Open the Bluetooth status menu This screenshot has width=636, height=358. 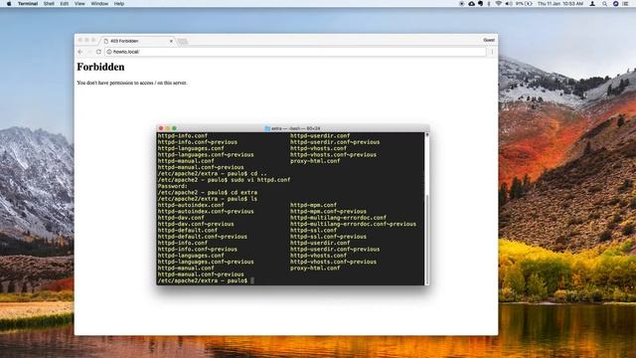click(x=489, y=4)
